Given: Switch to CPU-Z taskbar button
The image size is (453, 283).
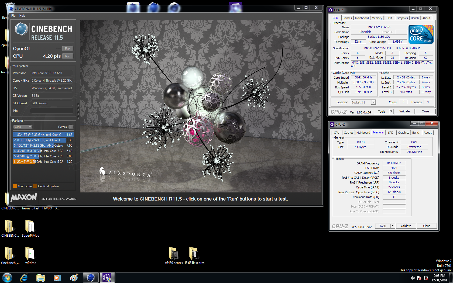Looking at the screenshot, I should coord(107,278).
